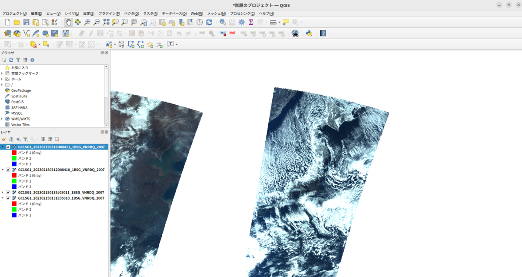Open the layer styling brush icon

(4, 139)
